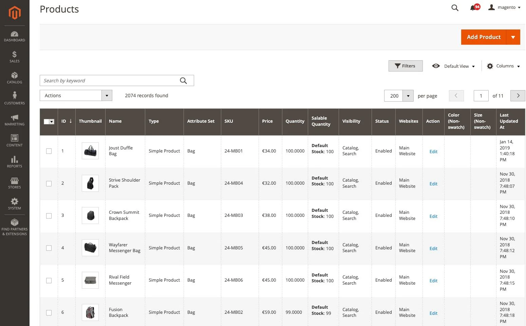
Task: Click inside the Search by keyword field
Action: point(109,80)
